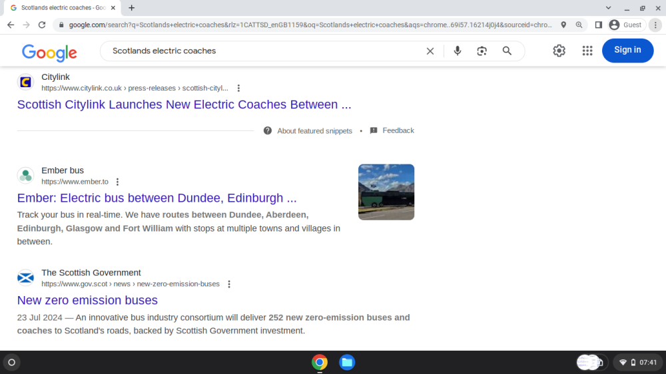Open the ChromeOS launcher button

(x=11, y=362)
